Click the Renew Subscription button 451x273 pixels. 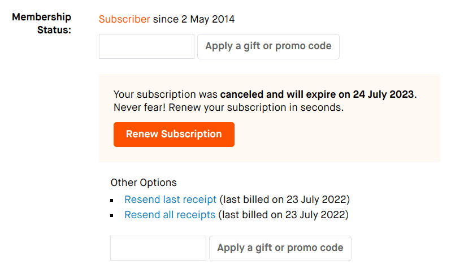tap(174, 135)
